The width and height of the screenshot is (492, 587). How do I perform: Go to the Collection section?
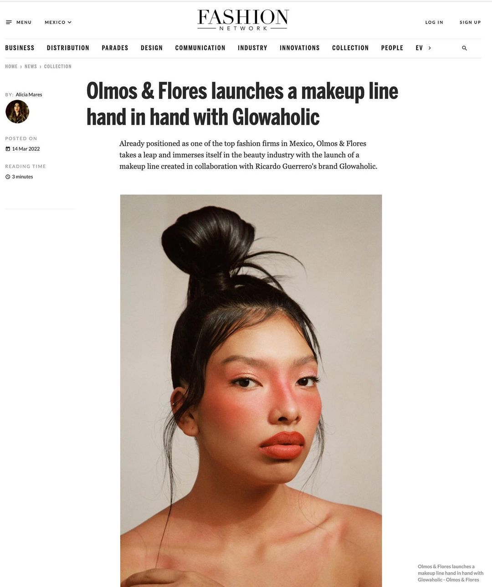tap(350, 48)
